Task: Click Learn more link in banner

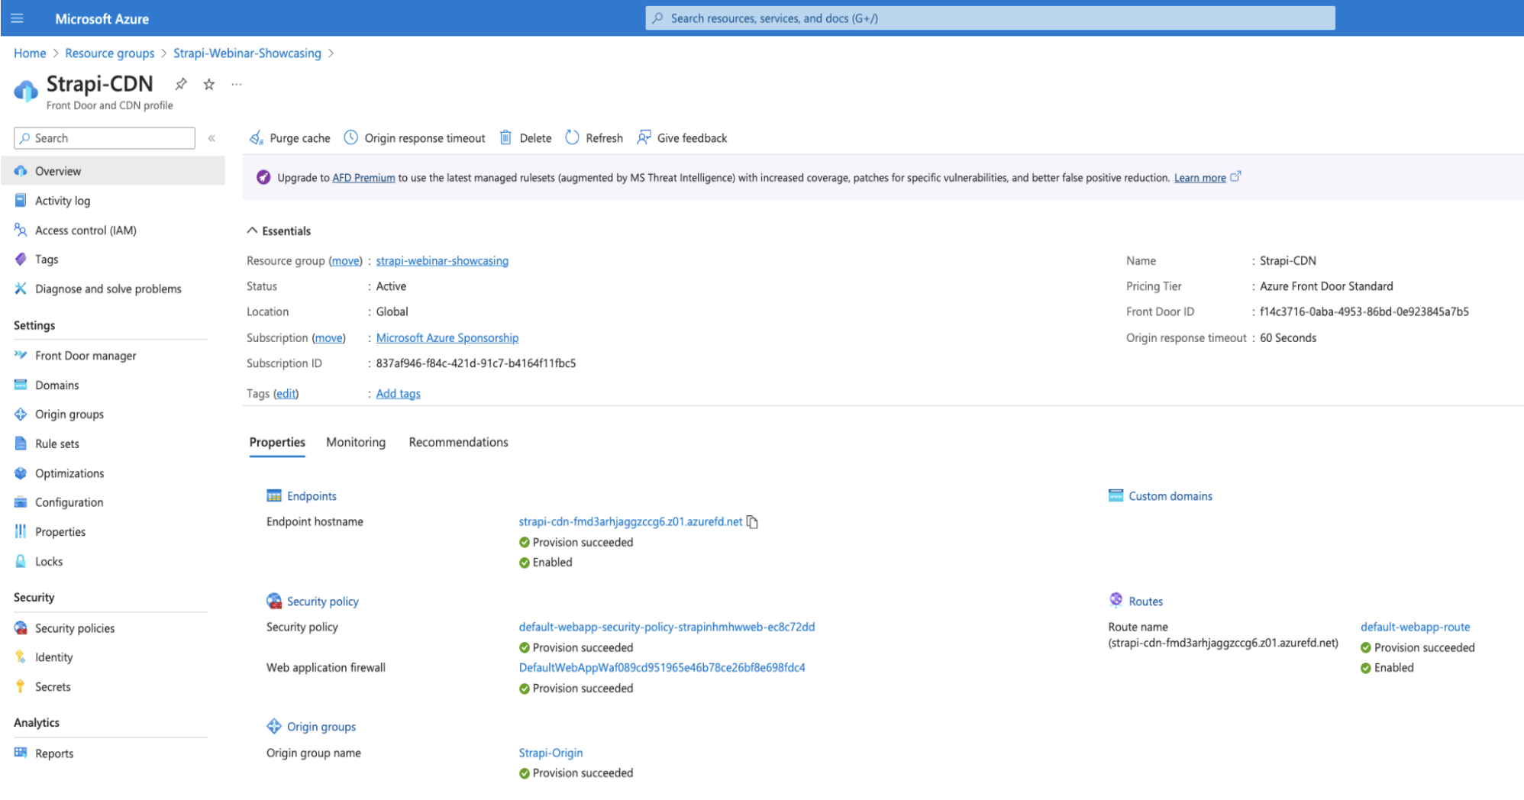Action: (1200, 178)
